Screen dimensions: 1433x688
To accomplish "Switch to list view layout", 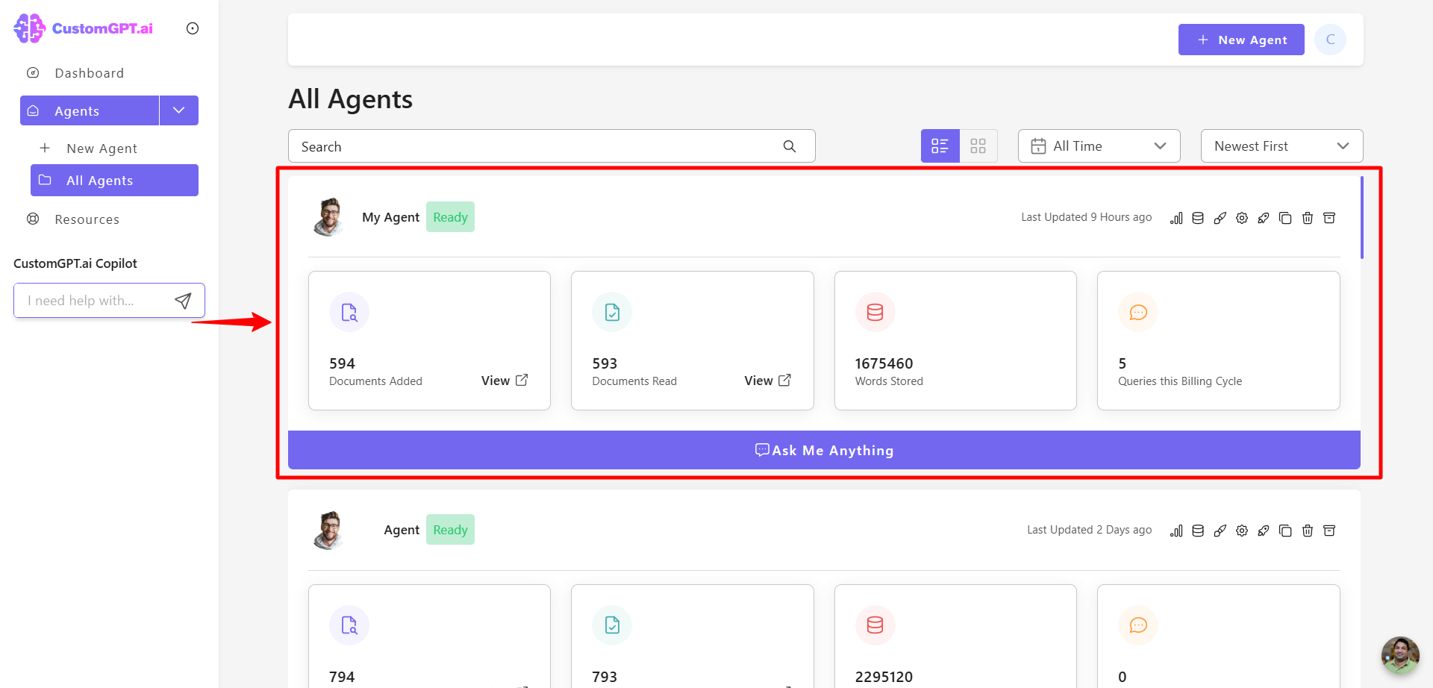I will coord(940,146).
